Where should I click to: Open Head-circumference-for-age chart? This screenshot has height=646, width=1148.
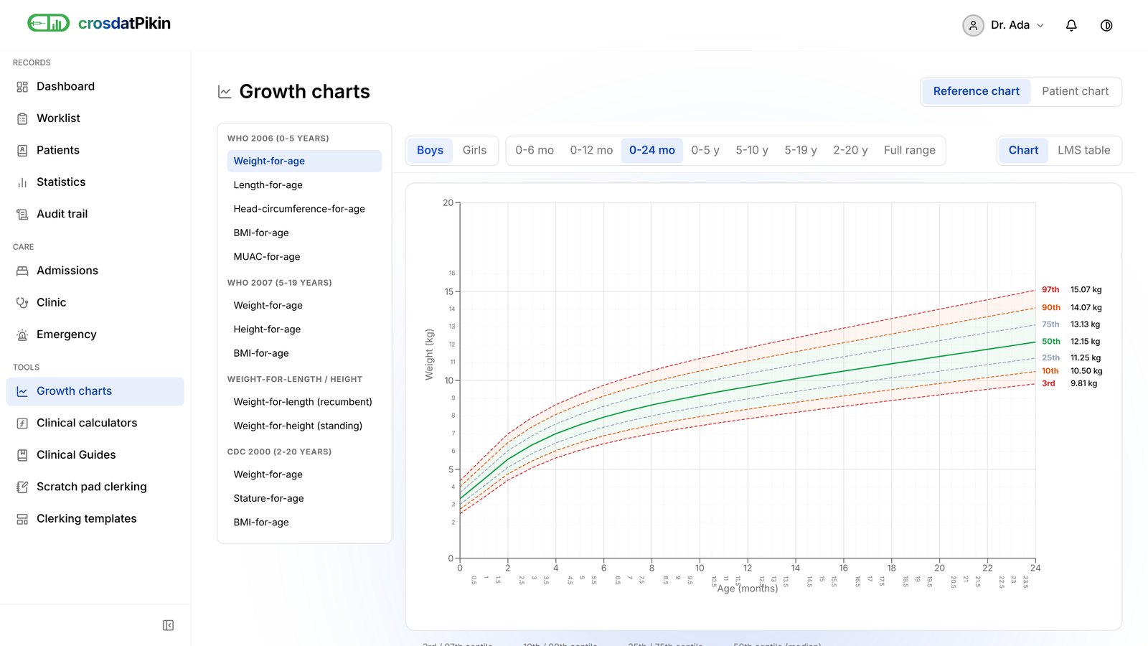coord(304,209)
